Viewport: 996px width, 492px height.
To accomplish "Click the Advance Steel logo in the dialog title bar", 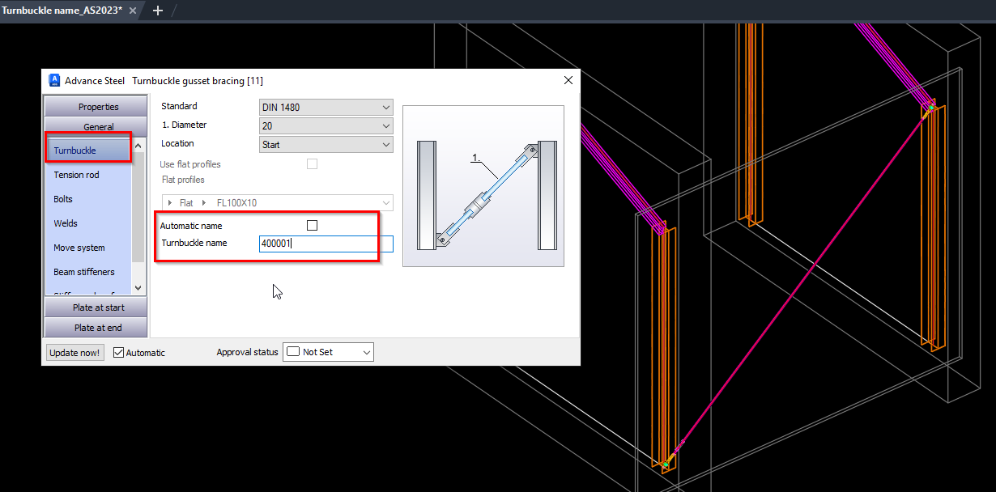I will 53,80.
